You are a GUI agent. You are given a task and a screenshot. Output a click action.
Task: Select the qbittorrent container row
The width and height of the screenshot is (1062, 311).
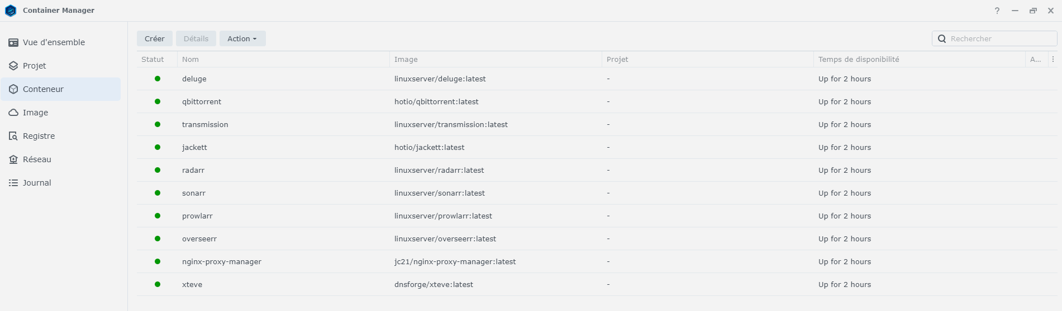[x=202, y=101]
